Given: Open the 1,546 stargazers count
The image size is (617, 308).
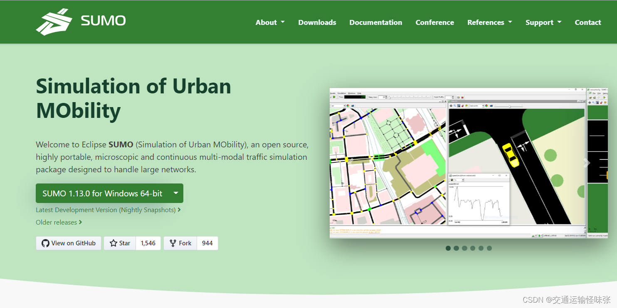Looking at the screenshot, I should (148, 243).
